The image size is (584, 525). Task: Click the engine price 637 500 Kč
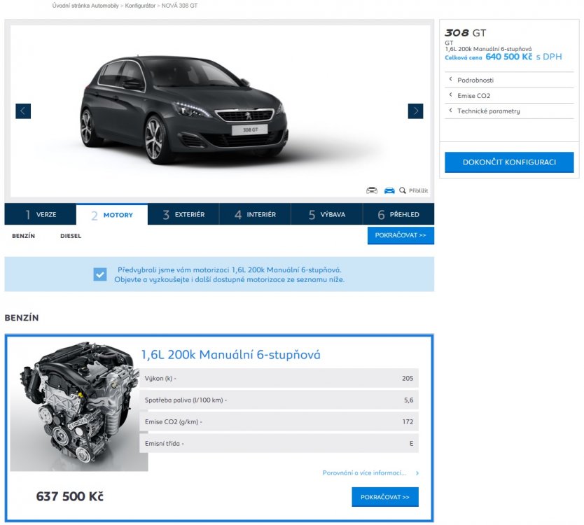coord(69,496)
